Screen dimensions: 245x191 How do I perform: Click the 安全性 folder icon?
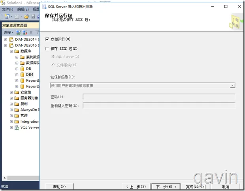(17, 92)
